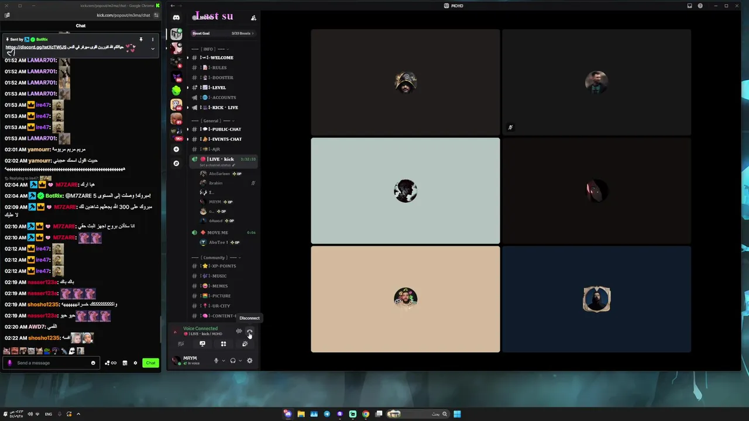Show hidden system tray icons chevron
Image resolution: width=749 pixels, height=421 pixels.
pyautogui.click(x=78, y=414)
